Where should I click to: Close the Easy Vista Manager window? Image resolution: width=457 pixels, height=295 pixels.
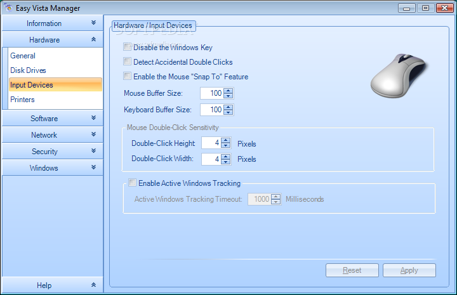444,8
